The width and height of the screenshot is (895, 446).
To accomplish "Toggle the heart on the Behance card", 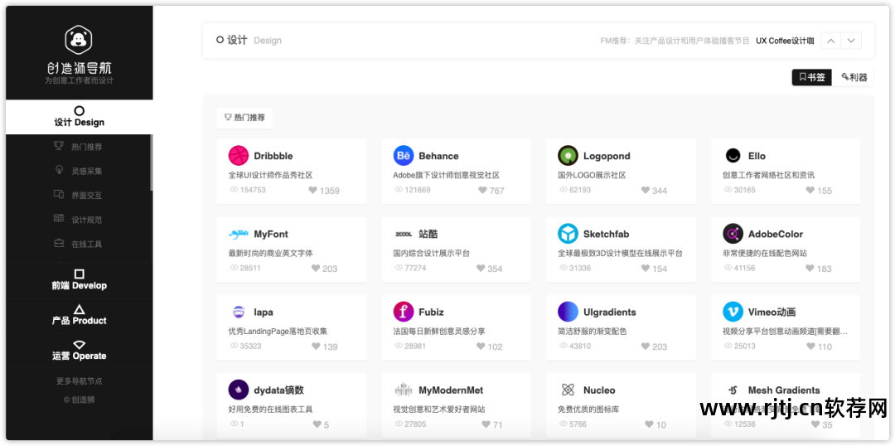I will point(482,191).
